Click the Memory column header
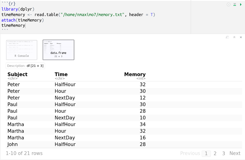245x160 pixels. [135, 74]
